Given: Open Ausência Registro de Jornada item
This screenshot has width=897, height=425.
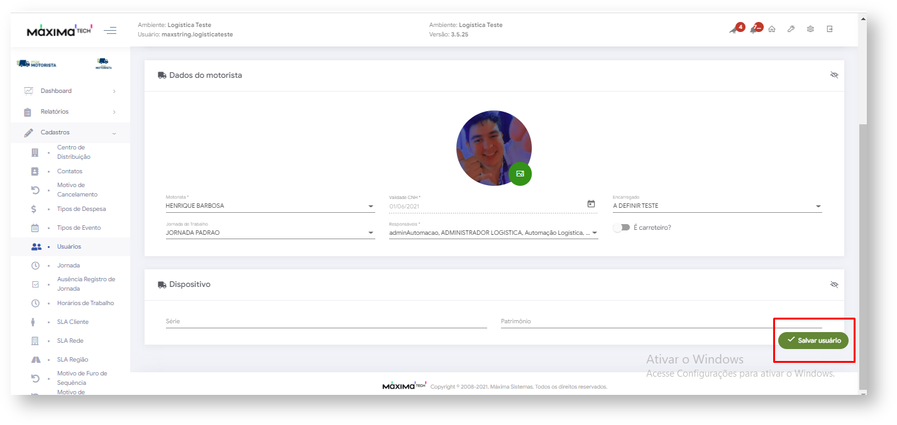Looking at the screenshot, I should (86, 284).
